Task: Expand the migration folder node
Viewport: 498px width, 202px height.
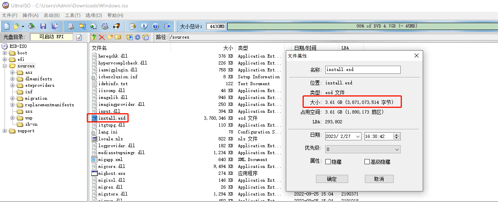Action: [x=12, y=98]
